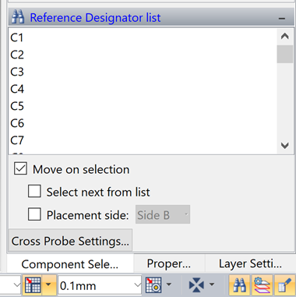Image resolution: width=296 pixels, height=297 pixels.
Task: Open Cross Probe Settings dialog
Action: pyautogui.click(x=70, y=241)
